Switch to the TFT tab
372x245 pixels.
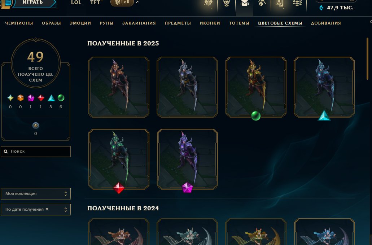click(x=95, y=3)
